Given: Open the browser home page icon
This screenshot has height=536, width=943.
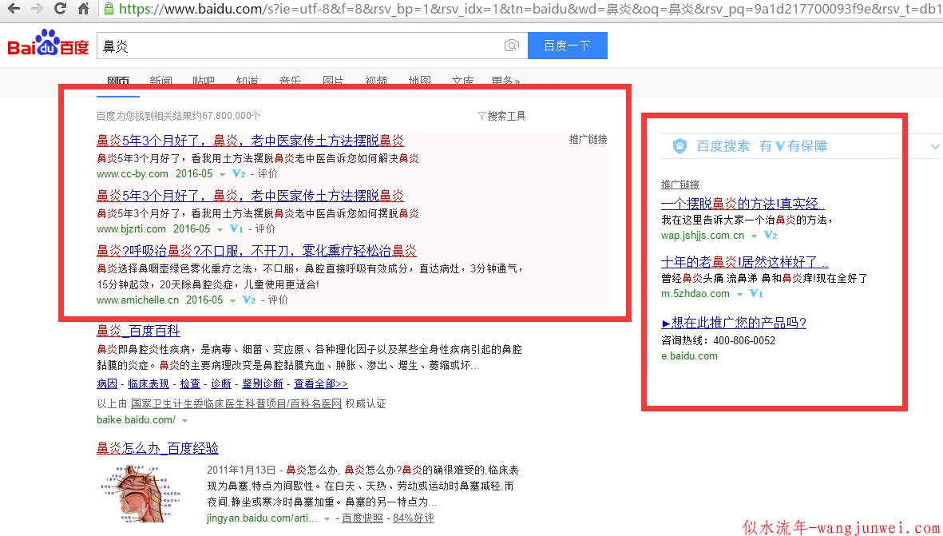Looking at the screenshot, I should point(84,9).
